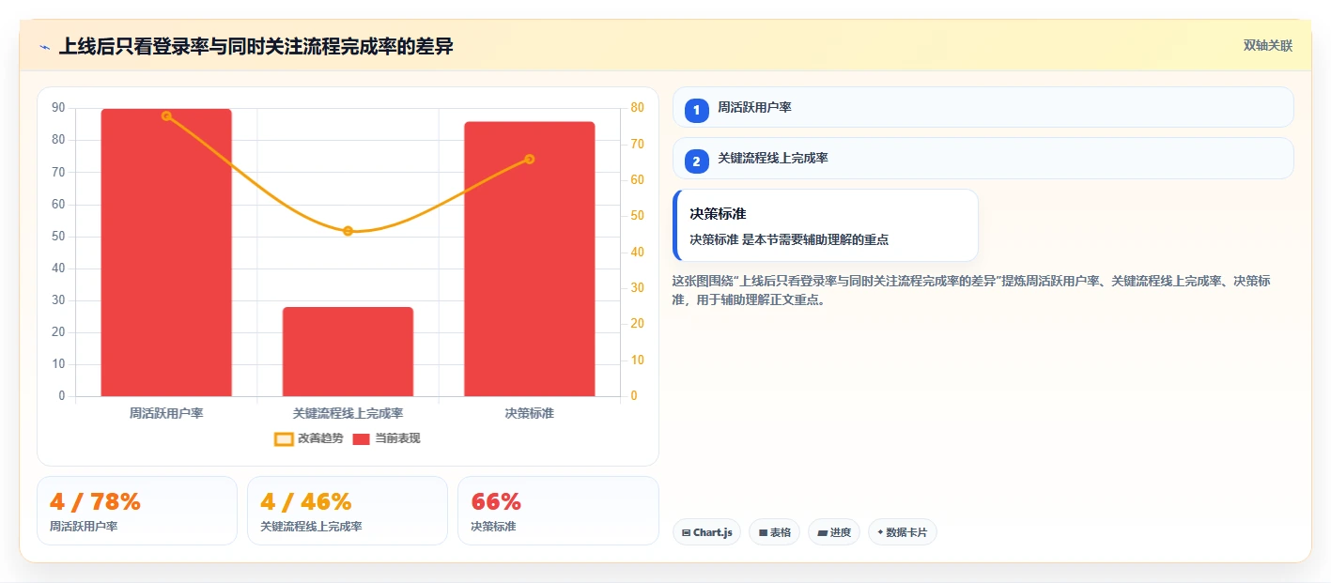
Task: Click the trend line point above 周活跃用户率
Action: 166,116
